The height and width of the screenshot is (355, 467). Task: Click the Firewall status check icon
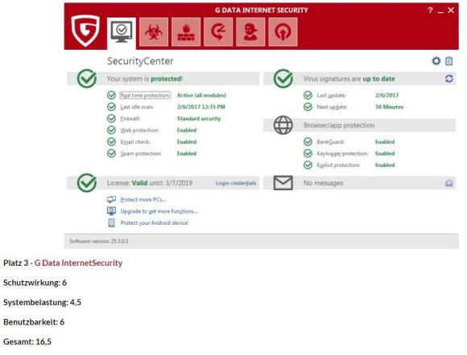111,119
